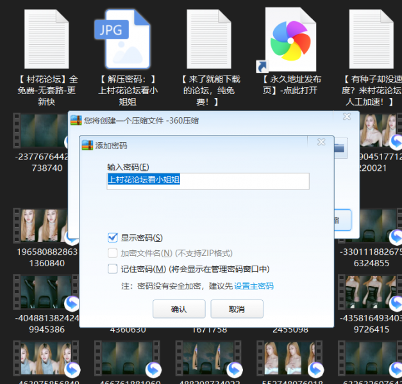Click the folder browse icon behind the password dialog

click(x=339, y=148)
